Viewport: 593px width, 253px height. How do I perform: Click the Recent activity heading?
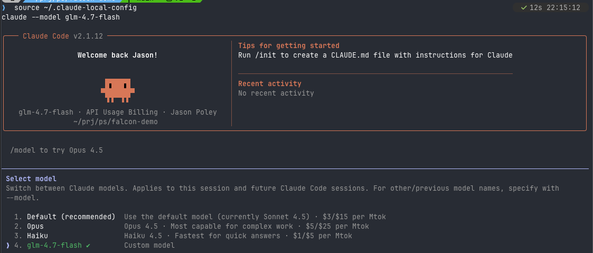click(269, 83)
